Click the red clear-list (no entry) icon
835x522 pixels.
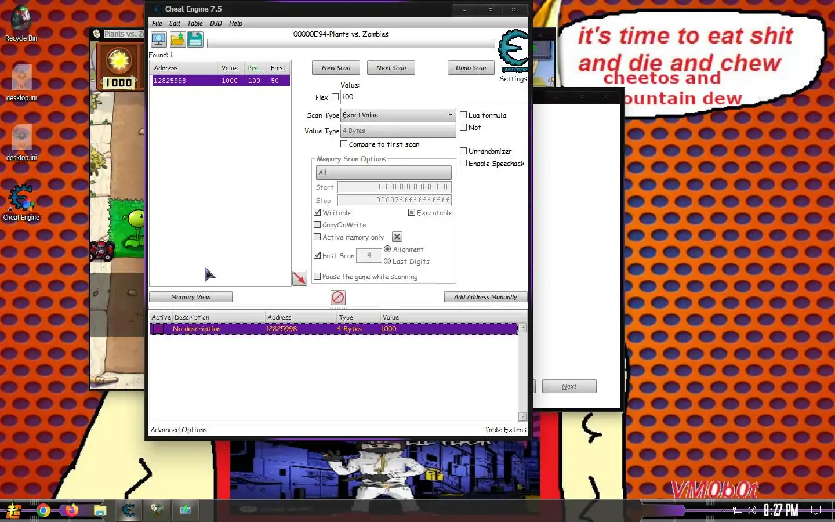337,298
